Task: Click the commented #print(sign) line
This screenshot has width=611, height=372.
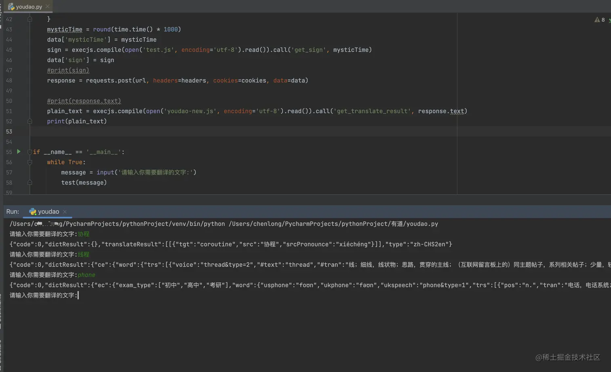Action: click(68, 70)
